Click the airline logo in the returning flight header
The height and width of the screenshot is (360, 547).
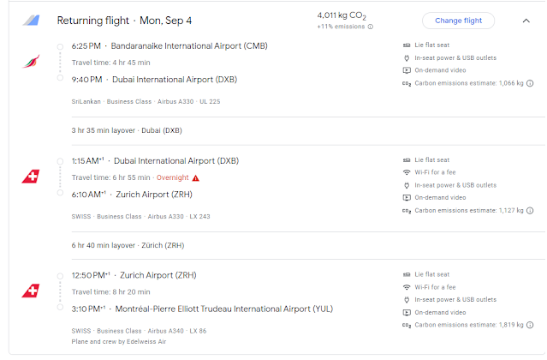click(x=31, y=21)
